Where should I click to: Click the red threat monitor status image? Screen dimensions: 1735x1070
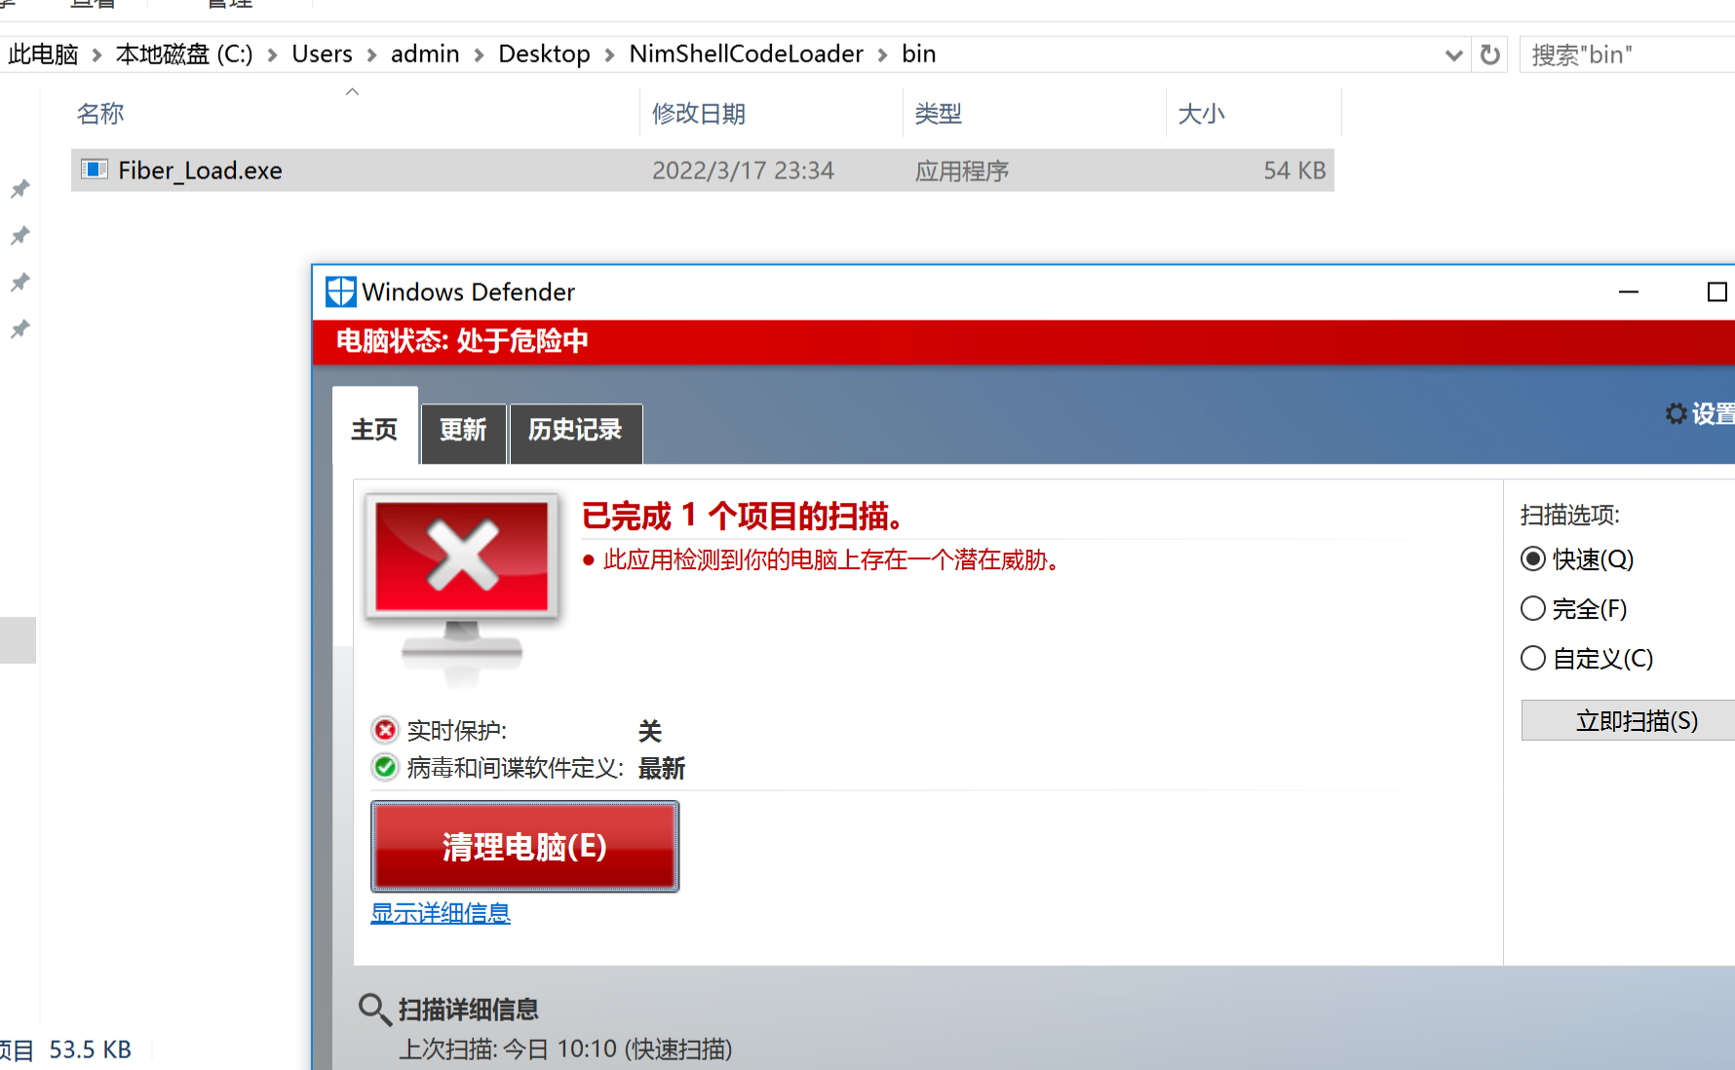point(462,590)
